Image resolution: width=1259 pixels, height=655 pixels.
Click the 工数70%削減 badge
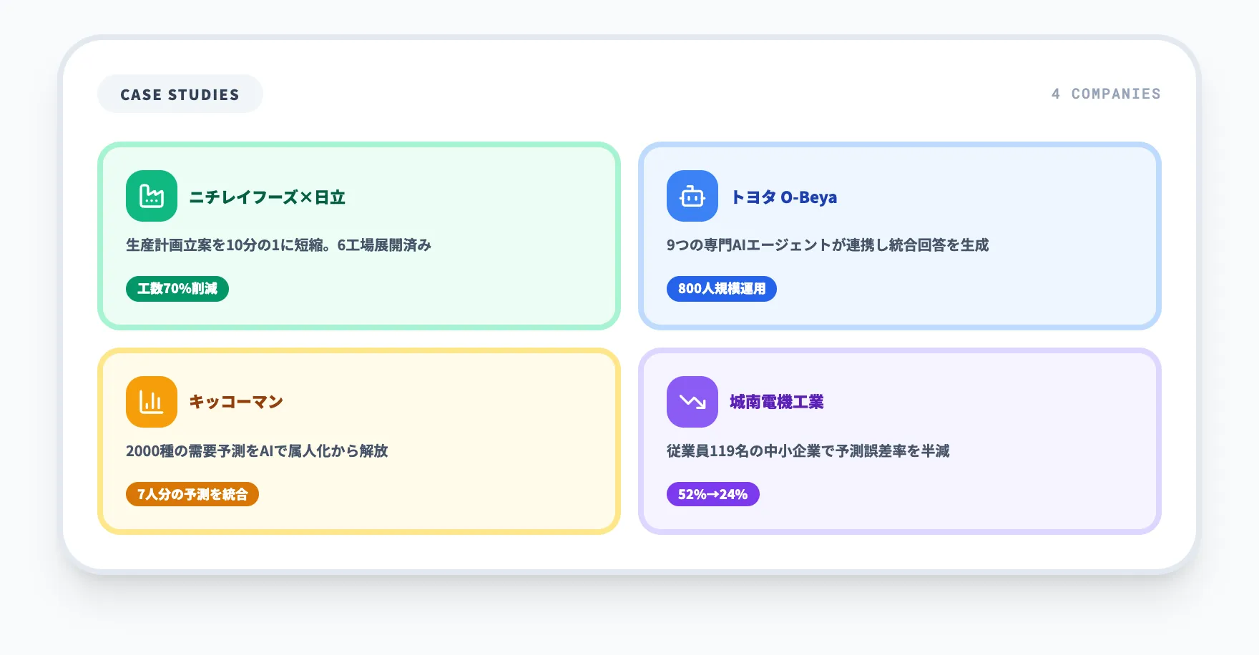(x=177, y=289)
